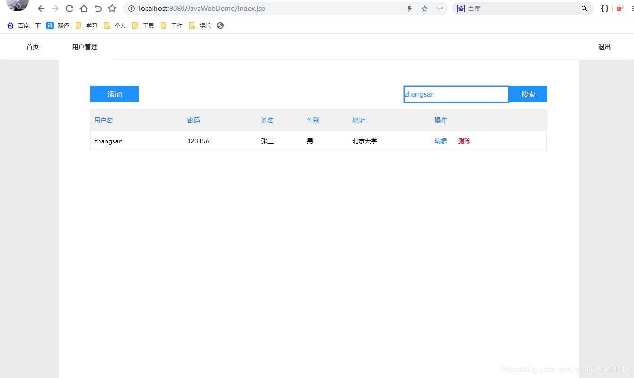Open the {} developer tools icon

point(604,8)
